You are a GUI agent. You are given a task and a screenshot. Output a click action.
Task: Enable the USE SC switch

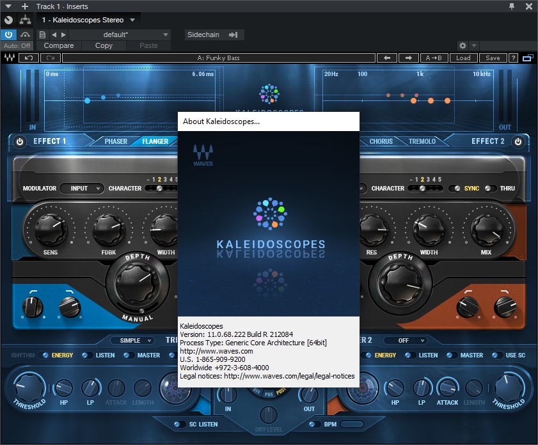point(496,355)
